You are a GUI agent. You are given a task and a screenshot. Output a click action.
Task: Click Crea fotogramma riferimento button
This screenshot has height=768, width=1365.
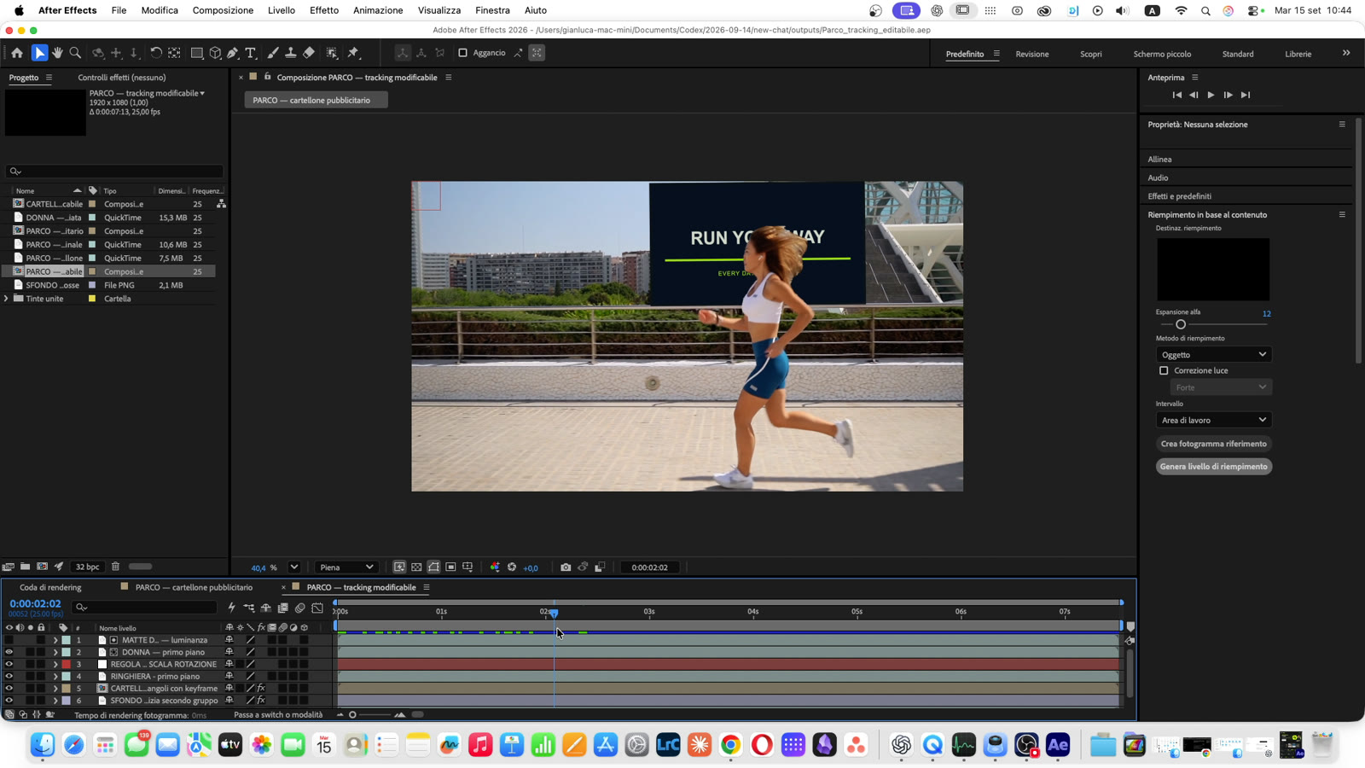point(1213,444)
